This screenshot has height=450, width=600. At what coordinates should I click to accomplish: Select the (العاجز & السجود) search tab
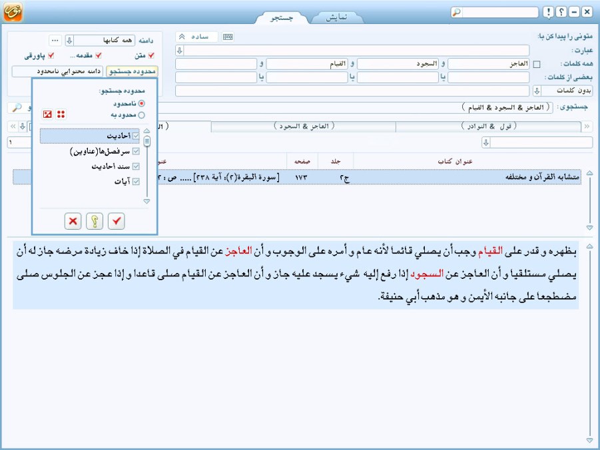click(304, 126)
